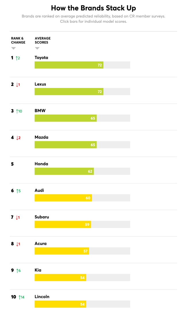Click Mazda's red down-two arrow
Viewport: 184px width, 314px height.
[18, 138]
